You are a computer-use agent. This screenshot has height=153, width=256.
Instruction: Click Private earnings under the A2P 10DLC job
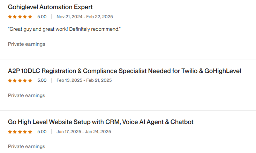click(27, 95)
